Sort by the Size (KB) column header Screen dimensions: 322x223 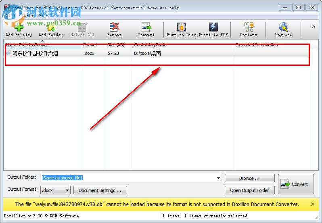[119, 45]
